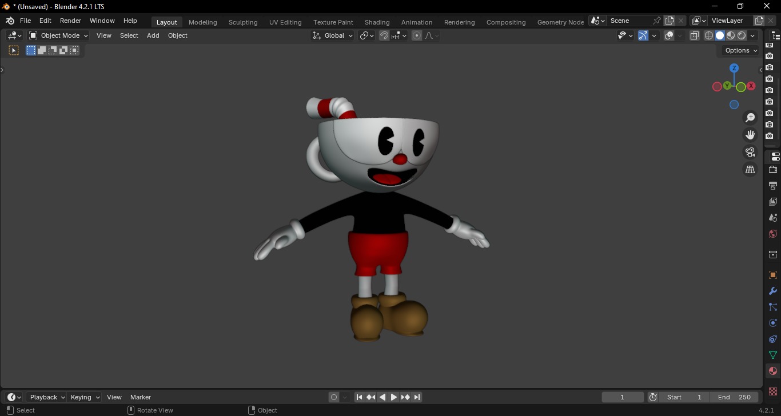
Task: Open the Render properties tab
Action: pyautogui.click(x=773, y=170)
